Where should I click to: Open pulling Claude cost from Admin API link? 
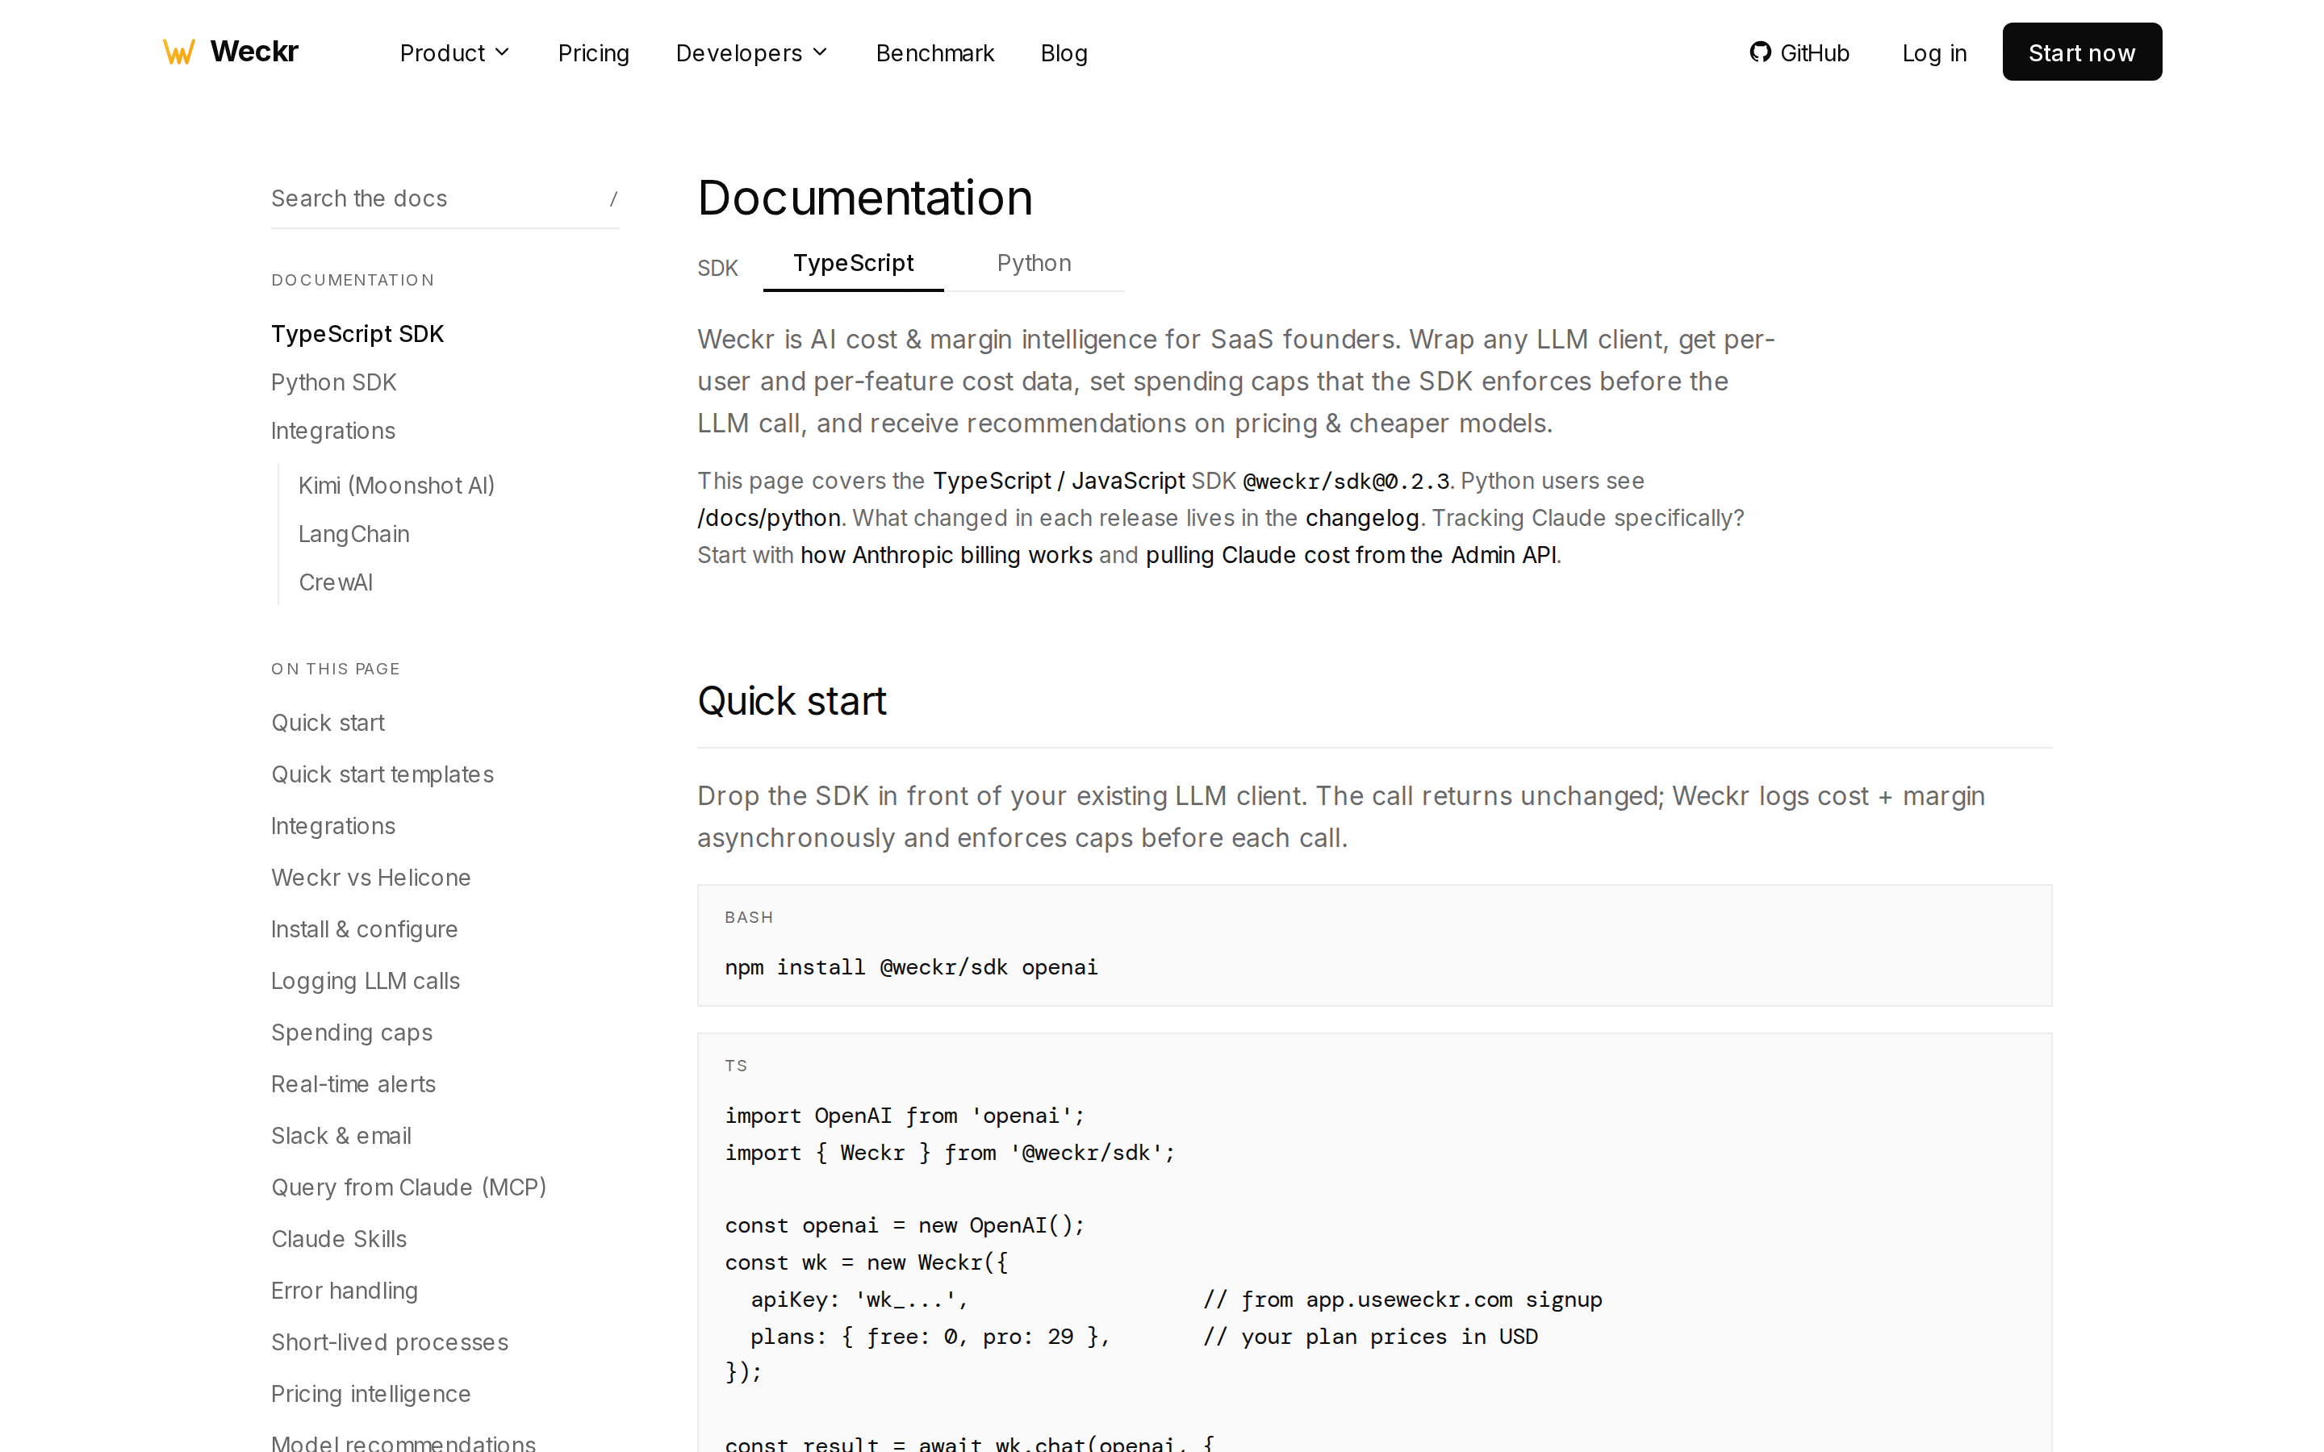[x=1351, y=555]
